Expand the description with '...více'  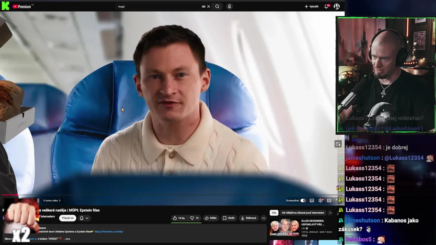point(67,239)
